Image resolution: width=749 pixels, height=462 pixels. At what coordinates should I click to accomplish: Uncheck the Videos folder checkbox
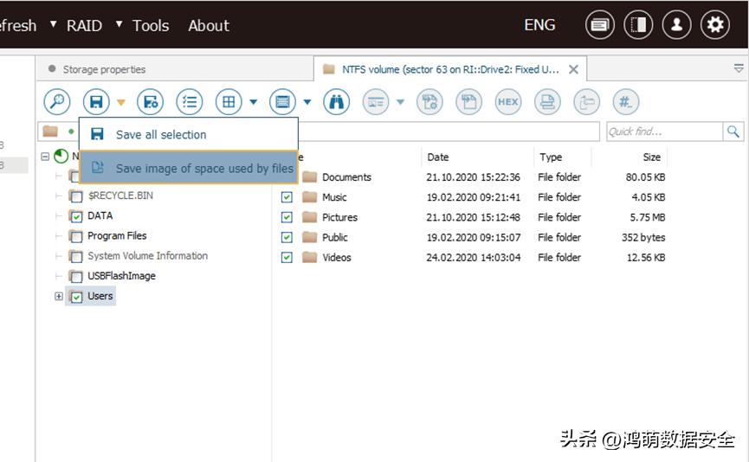pos(287,257)
